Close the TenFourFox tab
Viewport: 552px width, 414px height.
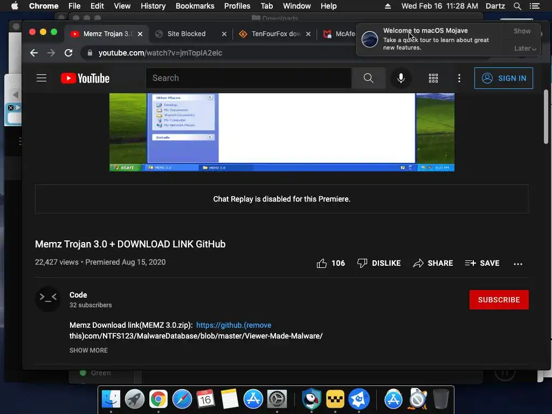coord(308,34)
